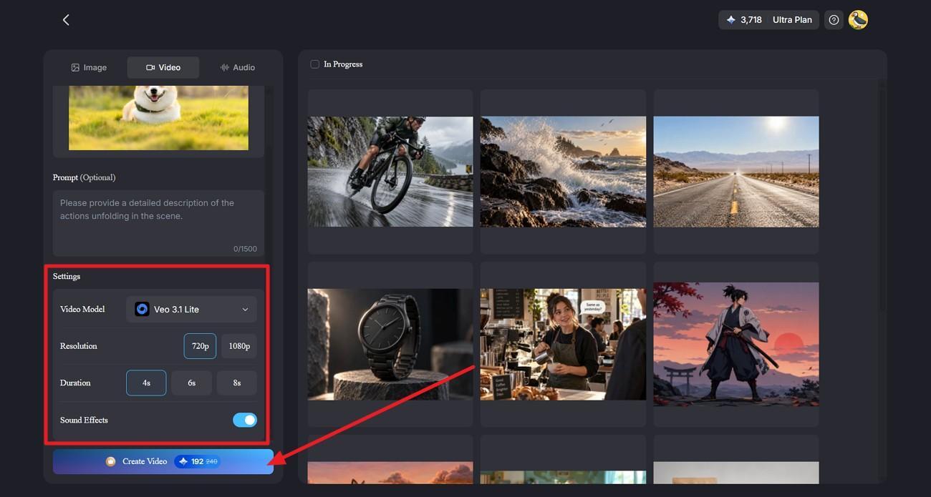Select 720p resolution
Image resolution: width=931 pixels, height=497 pixels.
click(200, 346)
